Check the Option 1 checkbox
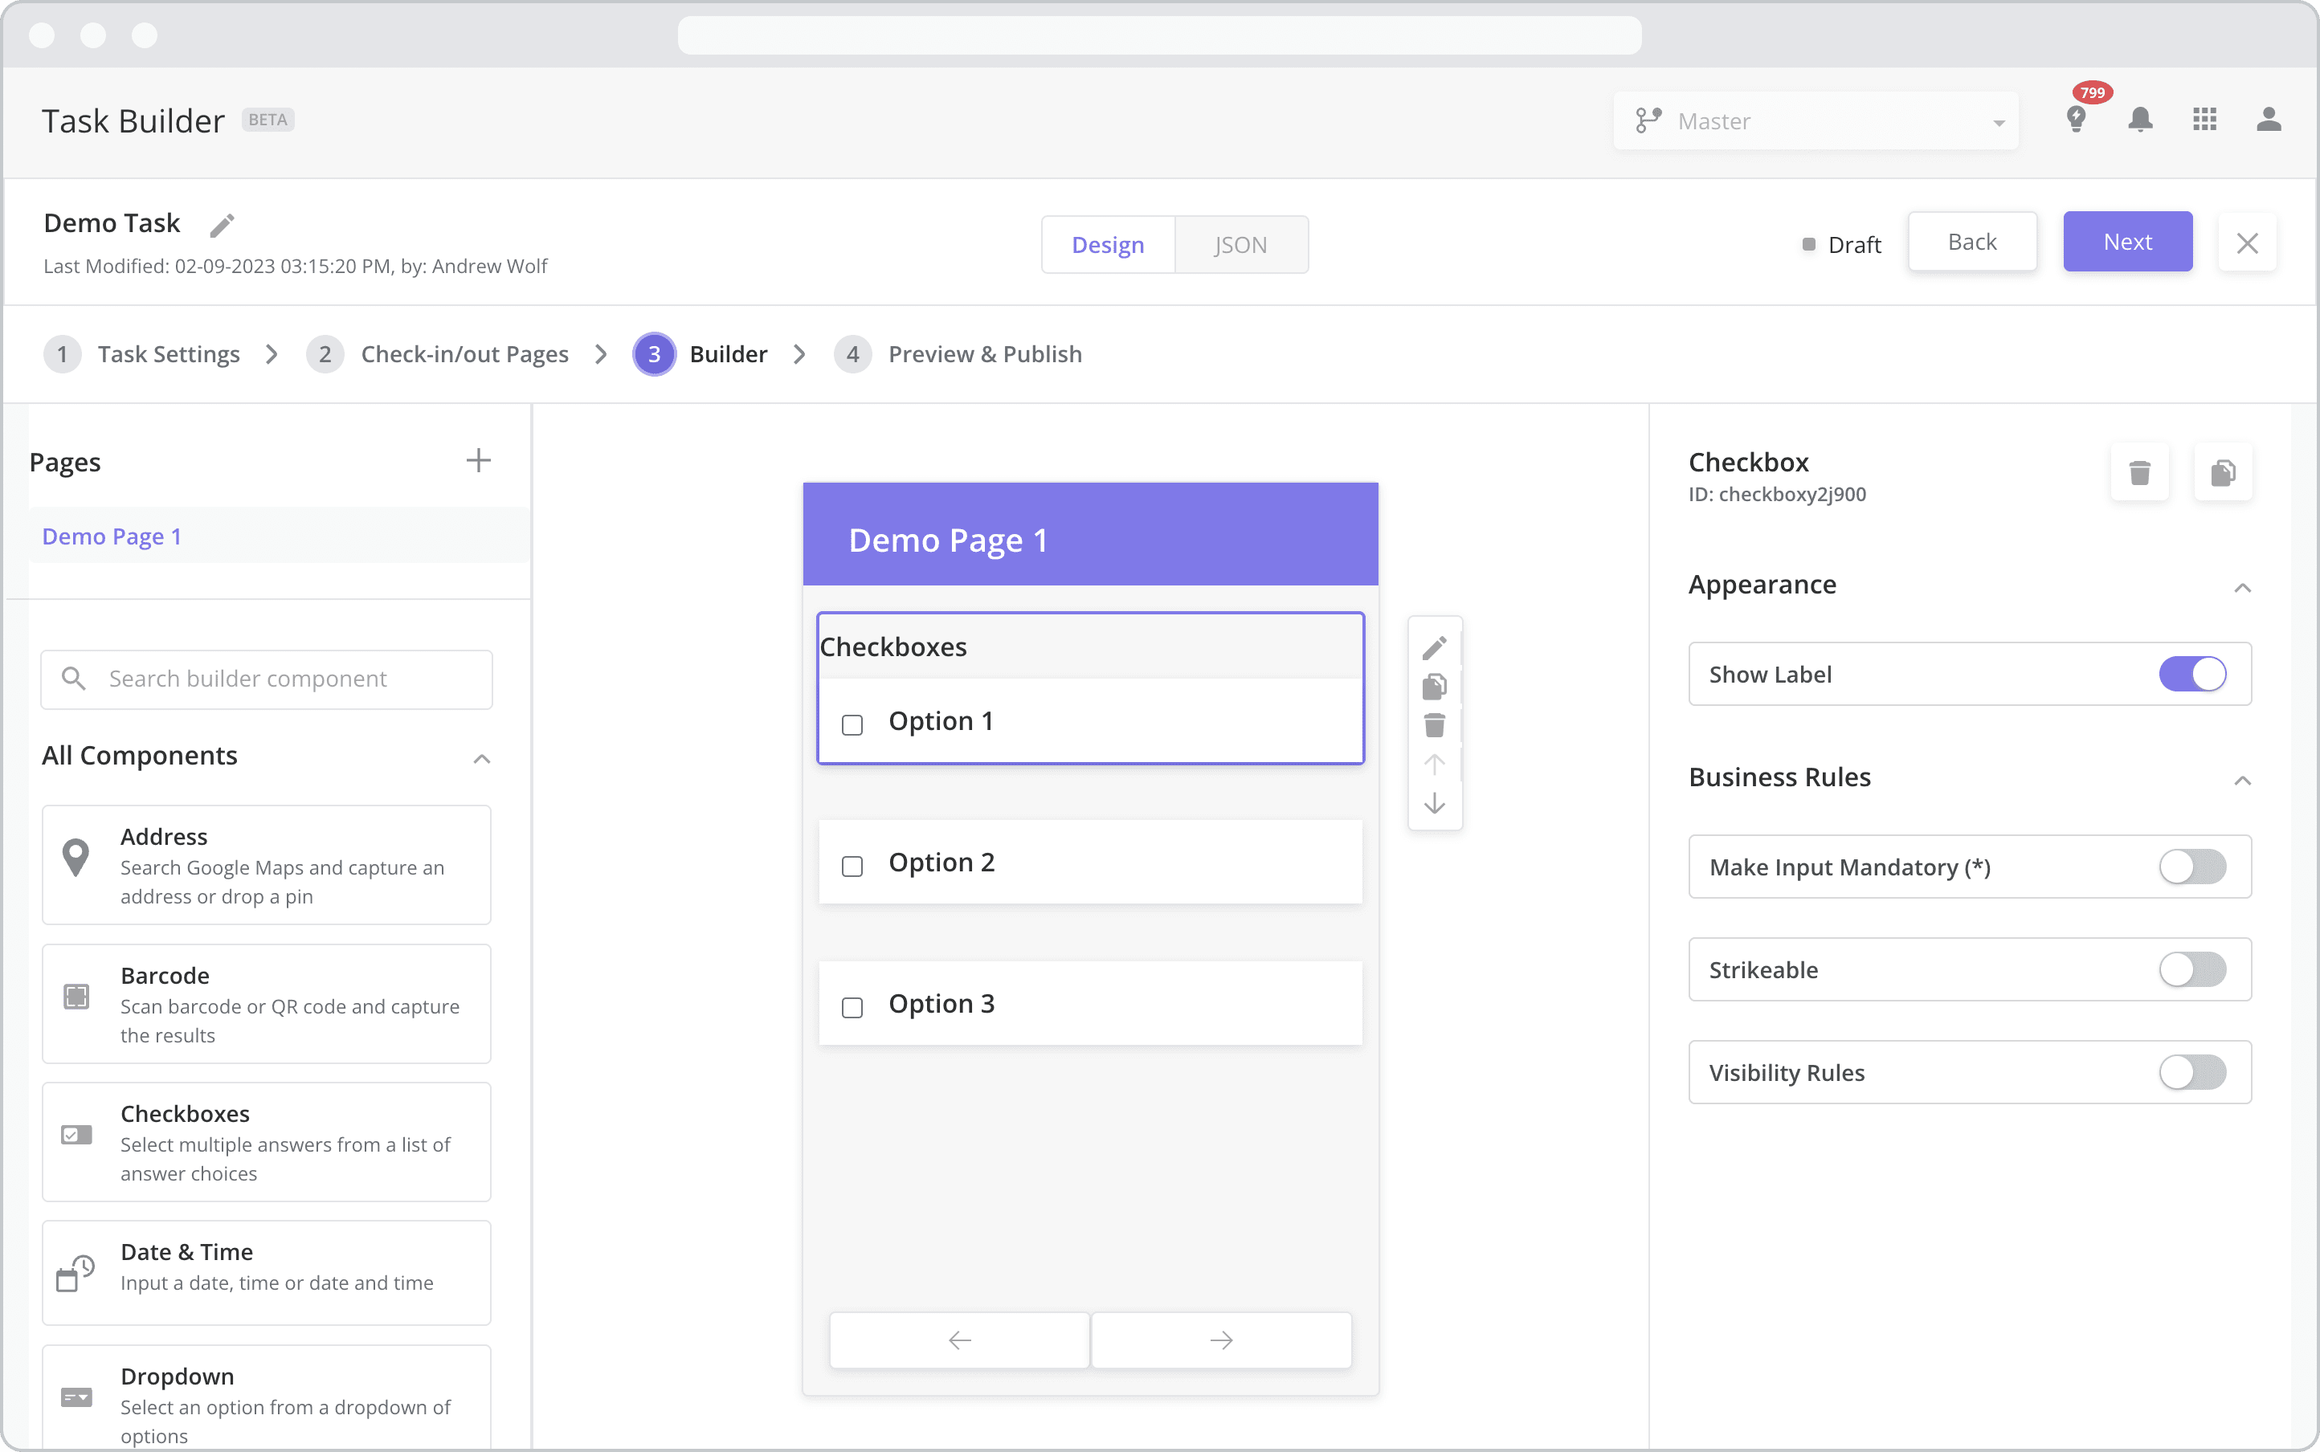The width and height of the screenshot is (2320, 1452). [x=852, y=725]
